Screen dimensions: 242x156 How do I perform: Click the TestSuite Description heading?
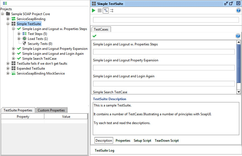click(110, 99)
